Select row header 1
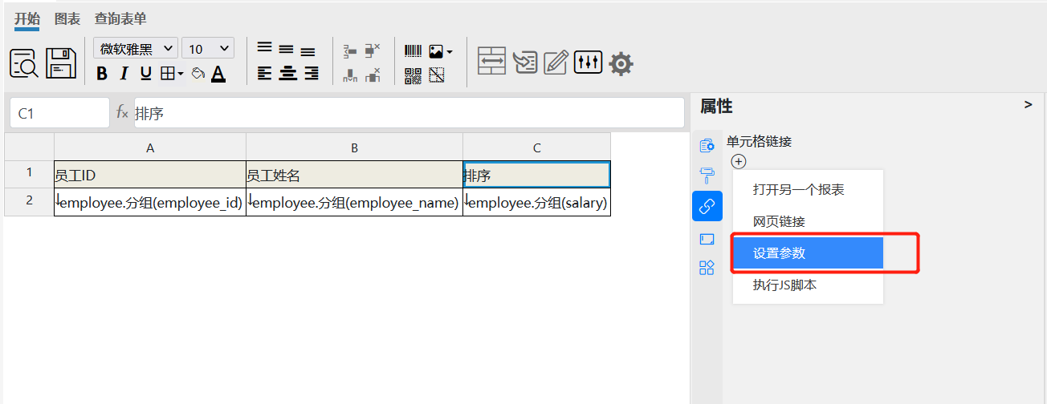This screenshot has height=404, width=1047. point(29,175)
